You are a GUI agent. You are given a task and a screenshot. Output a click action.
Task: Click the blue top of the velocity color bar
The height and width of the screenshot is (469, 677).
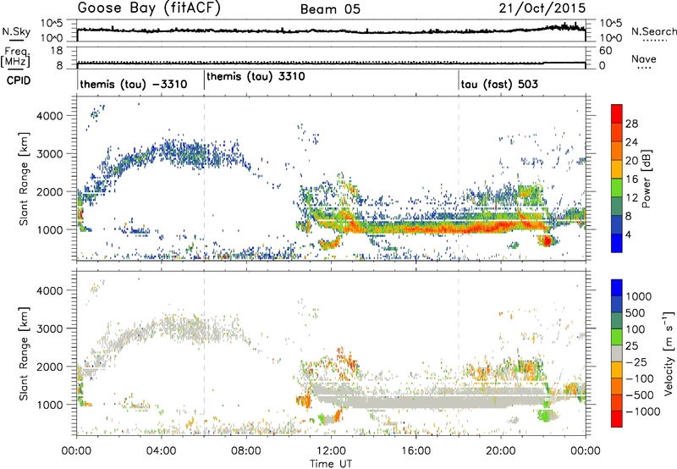click(x=617, y=288)
